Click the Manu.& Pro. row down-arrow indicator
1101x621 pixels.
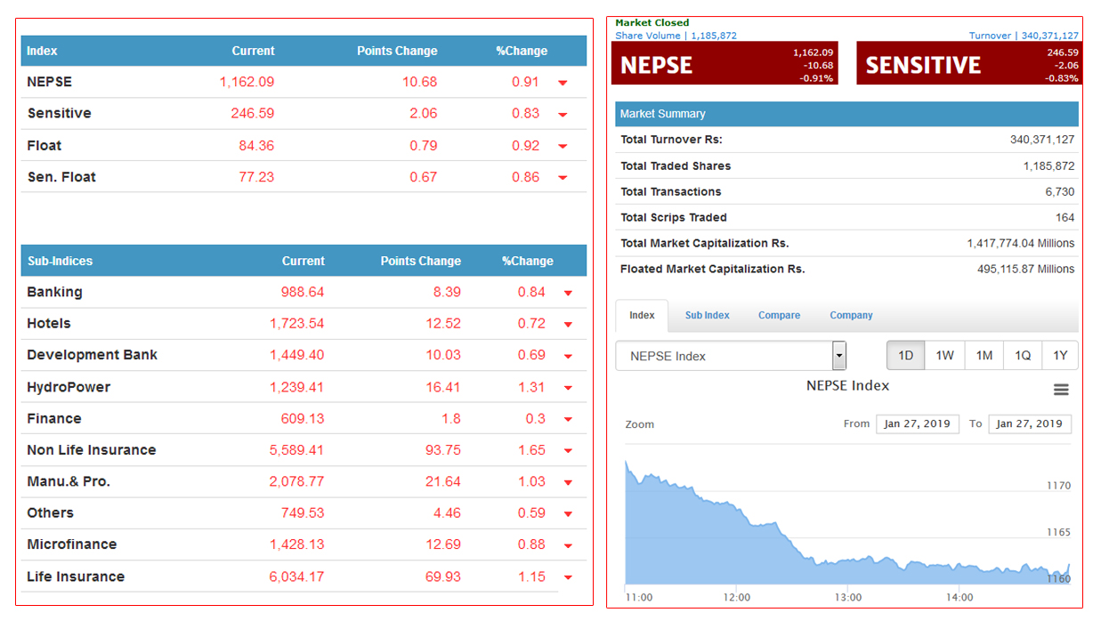tap(568, 482)
